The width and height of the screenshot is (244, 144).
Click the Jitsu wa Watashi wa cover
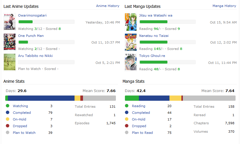pyautogui.click(x=131, y=22)
